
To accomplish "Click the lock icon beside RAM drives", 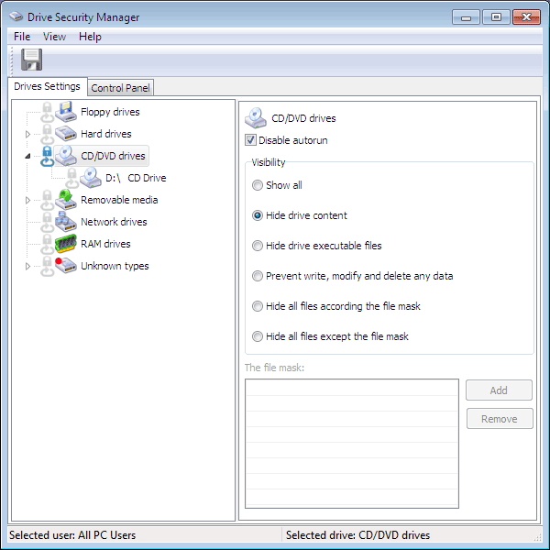I will (x=47, y=244).
